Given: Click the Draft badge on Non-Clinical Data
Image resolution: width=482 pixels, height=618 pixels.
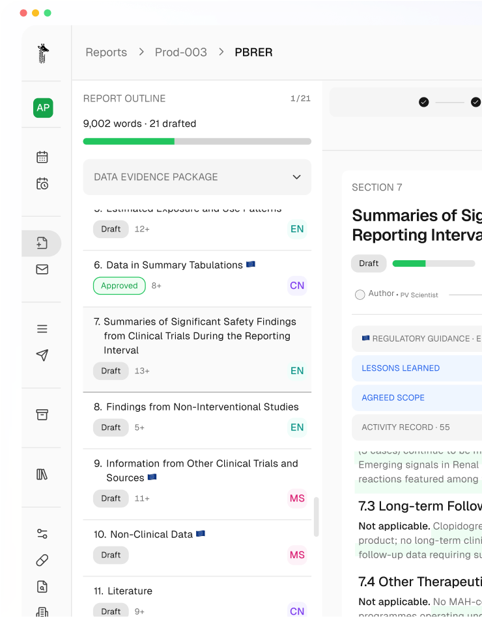Looking at the screenshot, I should pos(111,556).
